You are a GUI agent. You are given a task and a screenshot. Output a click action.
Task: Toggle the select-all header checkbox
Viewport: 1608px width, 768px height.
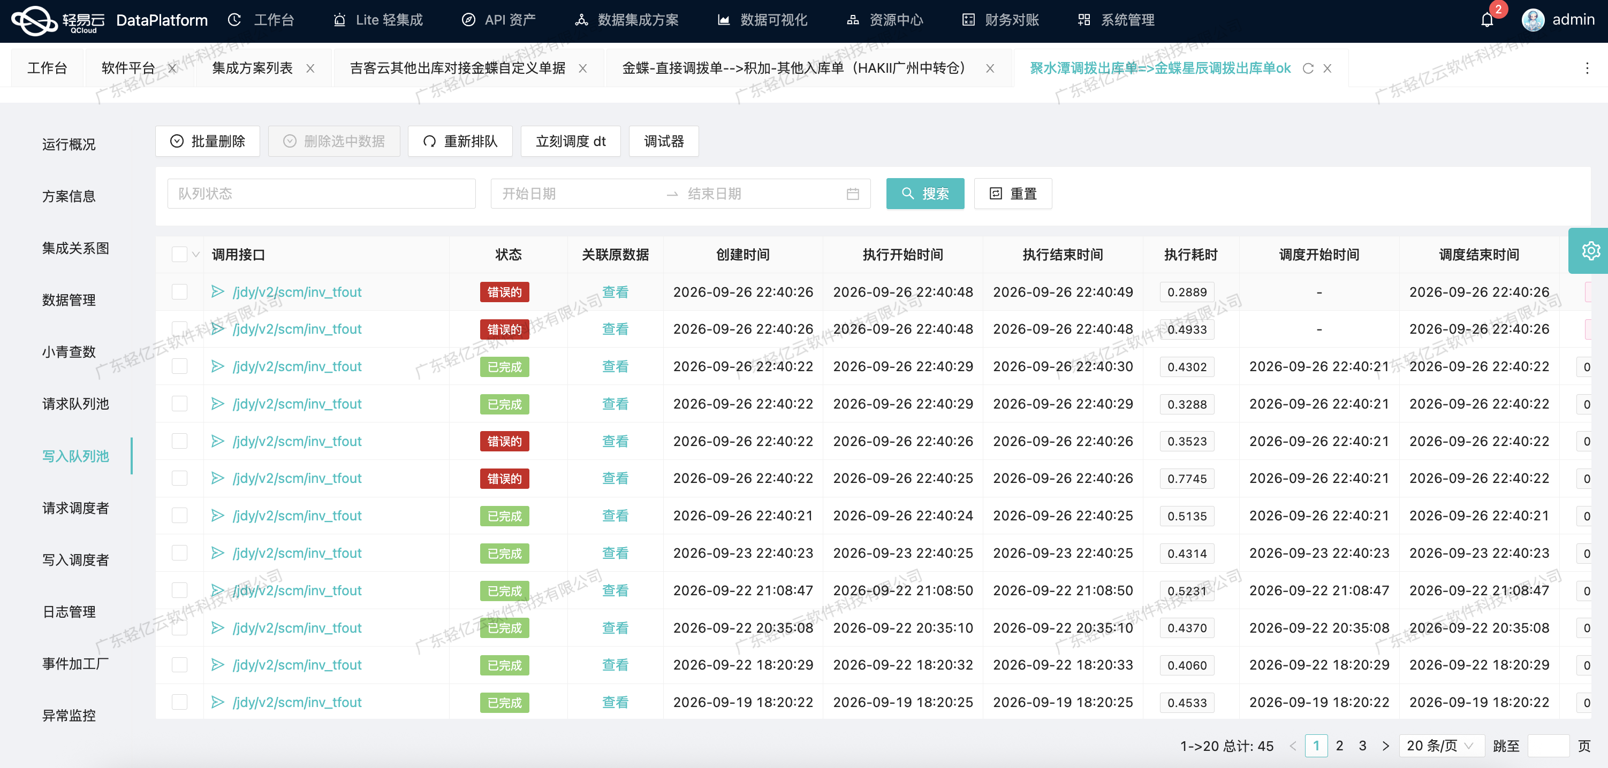pos(180,255)
